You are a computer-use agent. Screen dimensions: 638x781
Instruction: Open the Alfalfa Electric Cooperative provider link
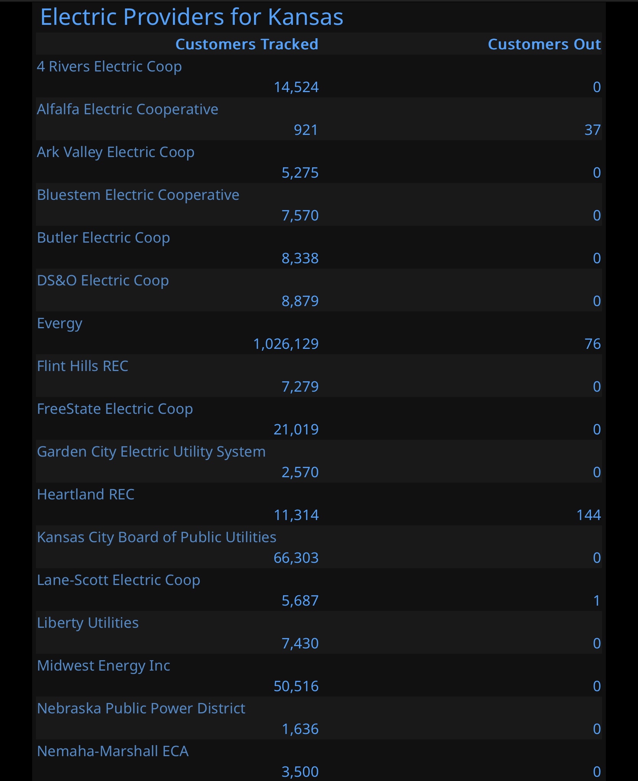(128, 110)
